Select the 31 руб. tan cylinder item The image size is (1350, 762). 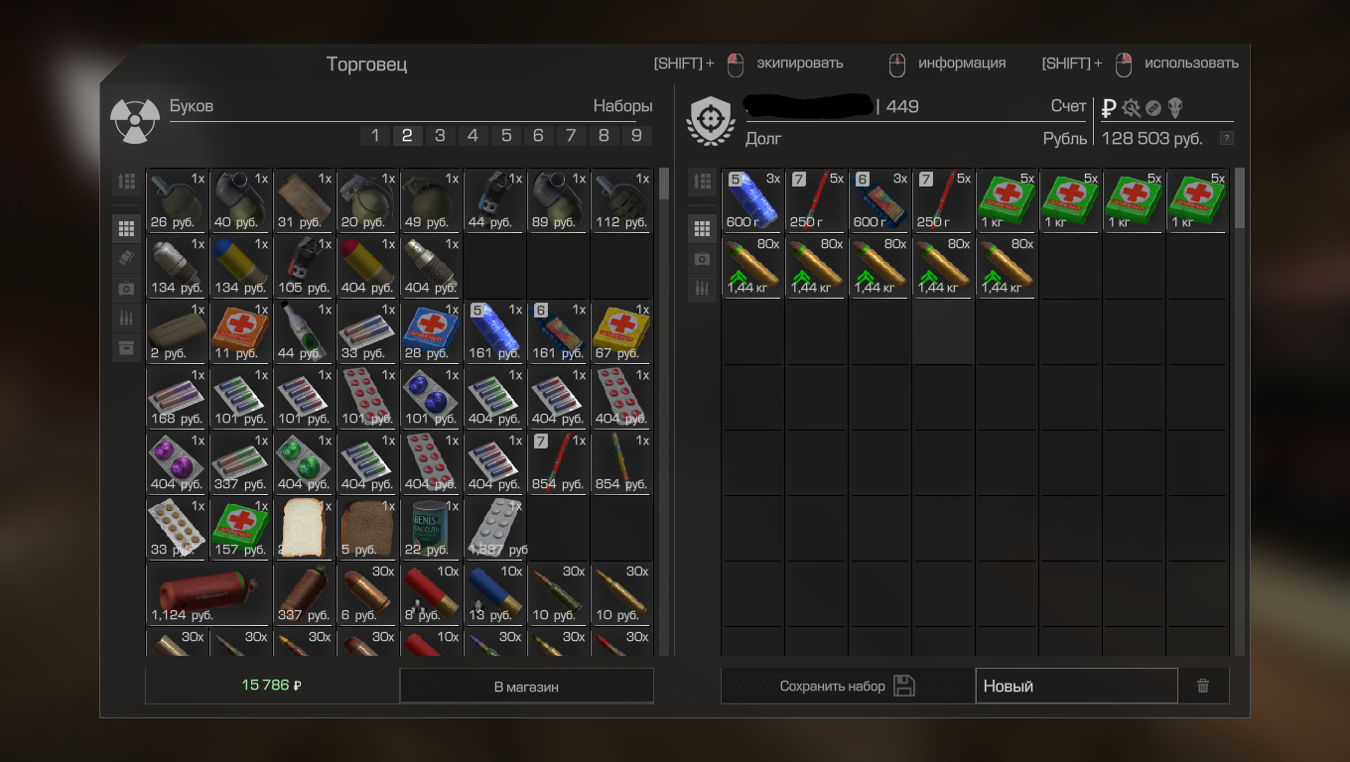click(305, 201)
